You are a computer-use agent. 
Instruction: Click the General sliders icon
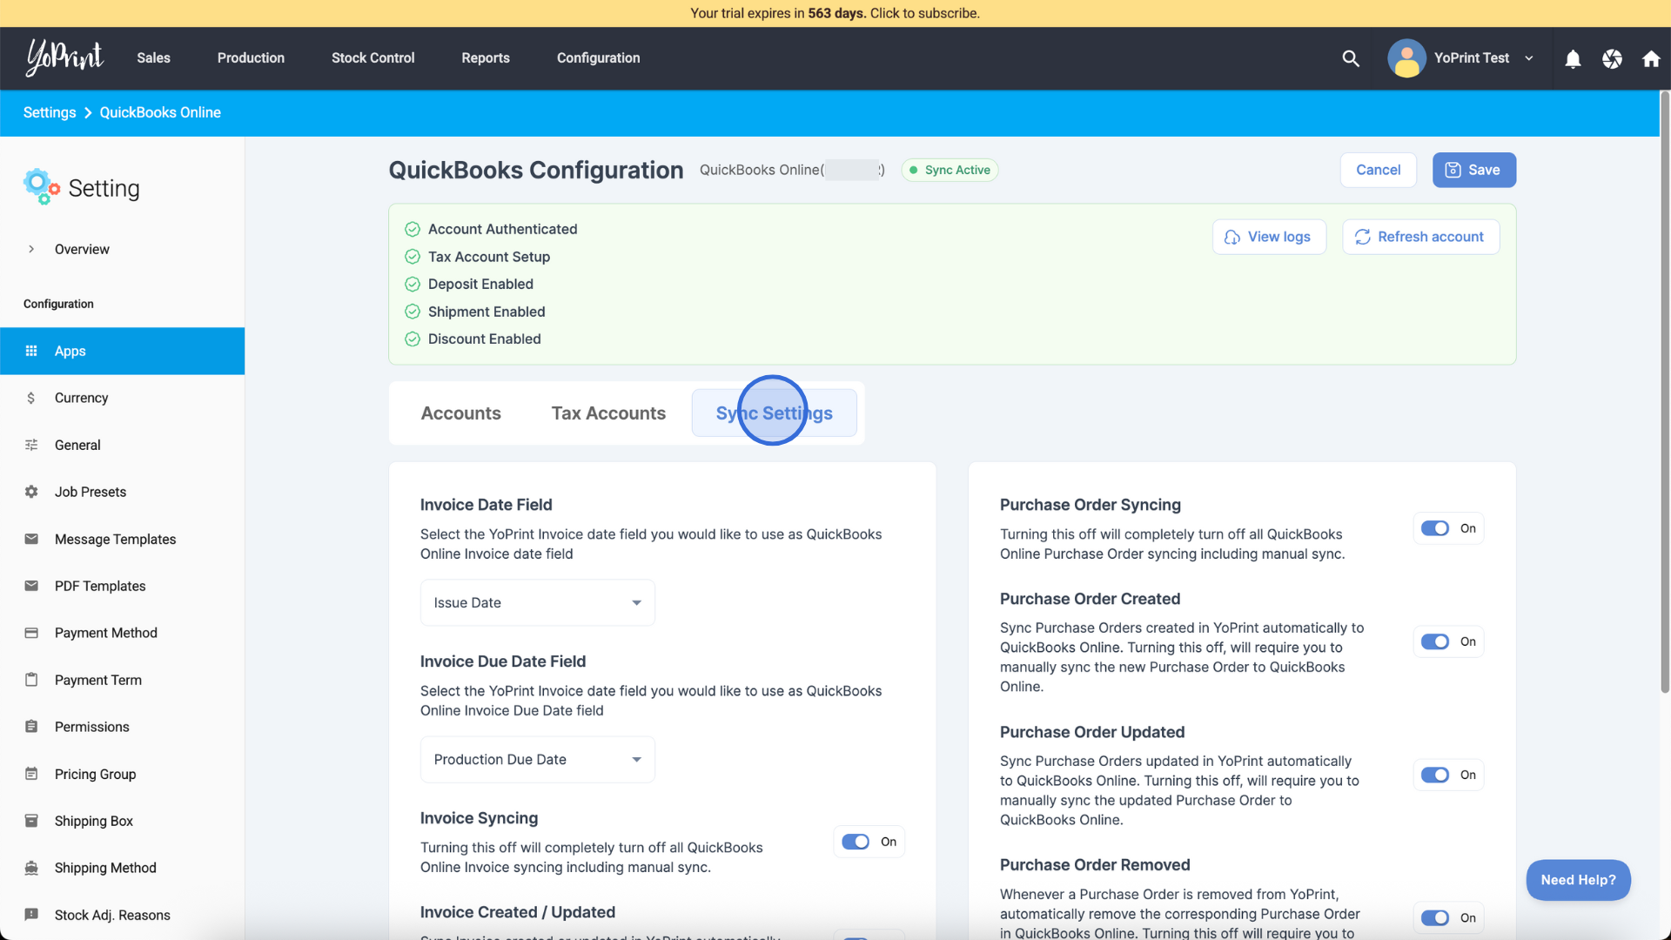pos(31,445)
